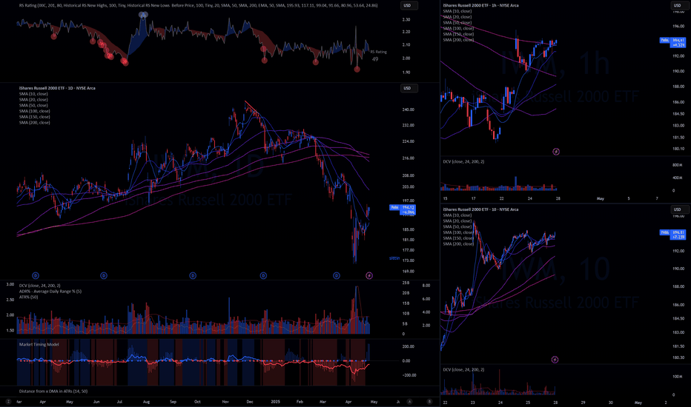Click the blue last-price label on daily chart
This screenshot has width=691, height=407.
(403, 209)
